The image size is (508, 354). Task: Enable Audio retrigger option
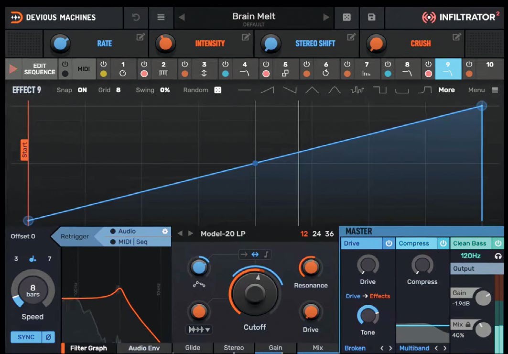(123, 231)
